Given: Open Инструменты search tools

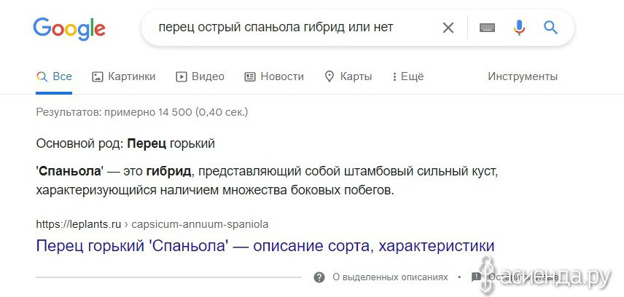Looking at the screenshot, I should click(523, 76).
